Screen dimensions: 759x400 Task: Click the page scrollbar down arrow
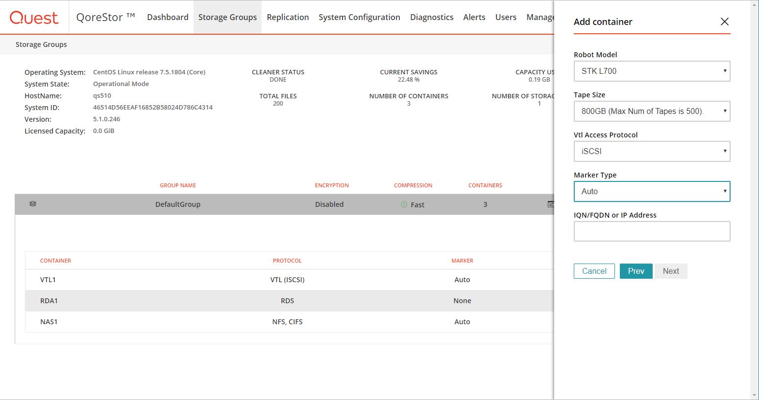click(x=755, y=395)
